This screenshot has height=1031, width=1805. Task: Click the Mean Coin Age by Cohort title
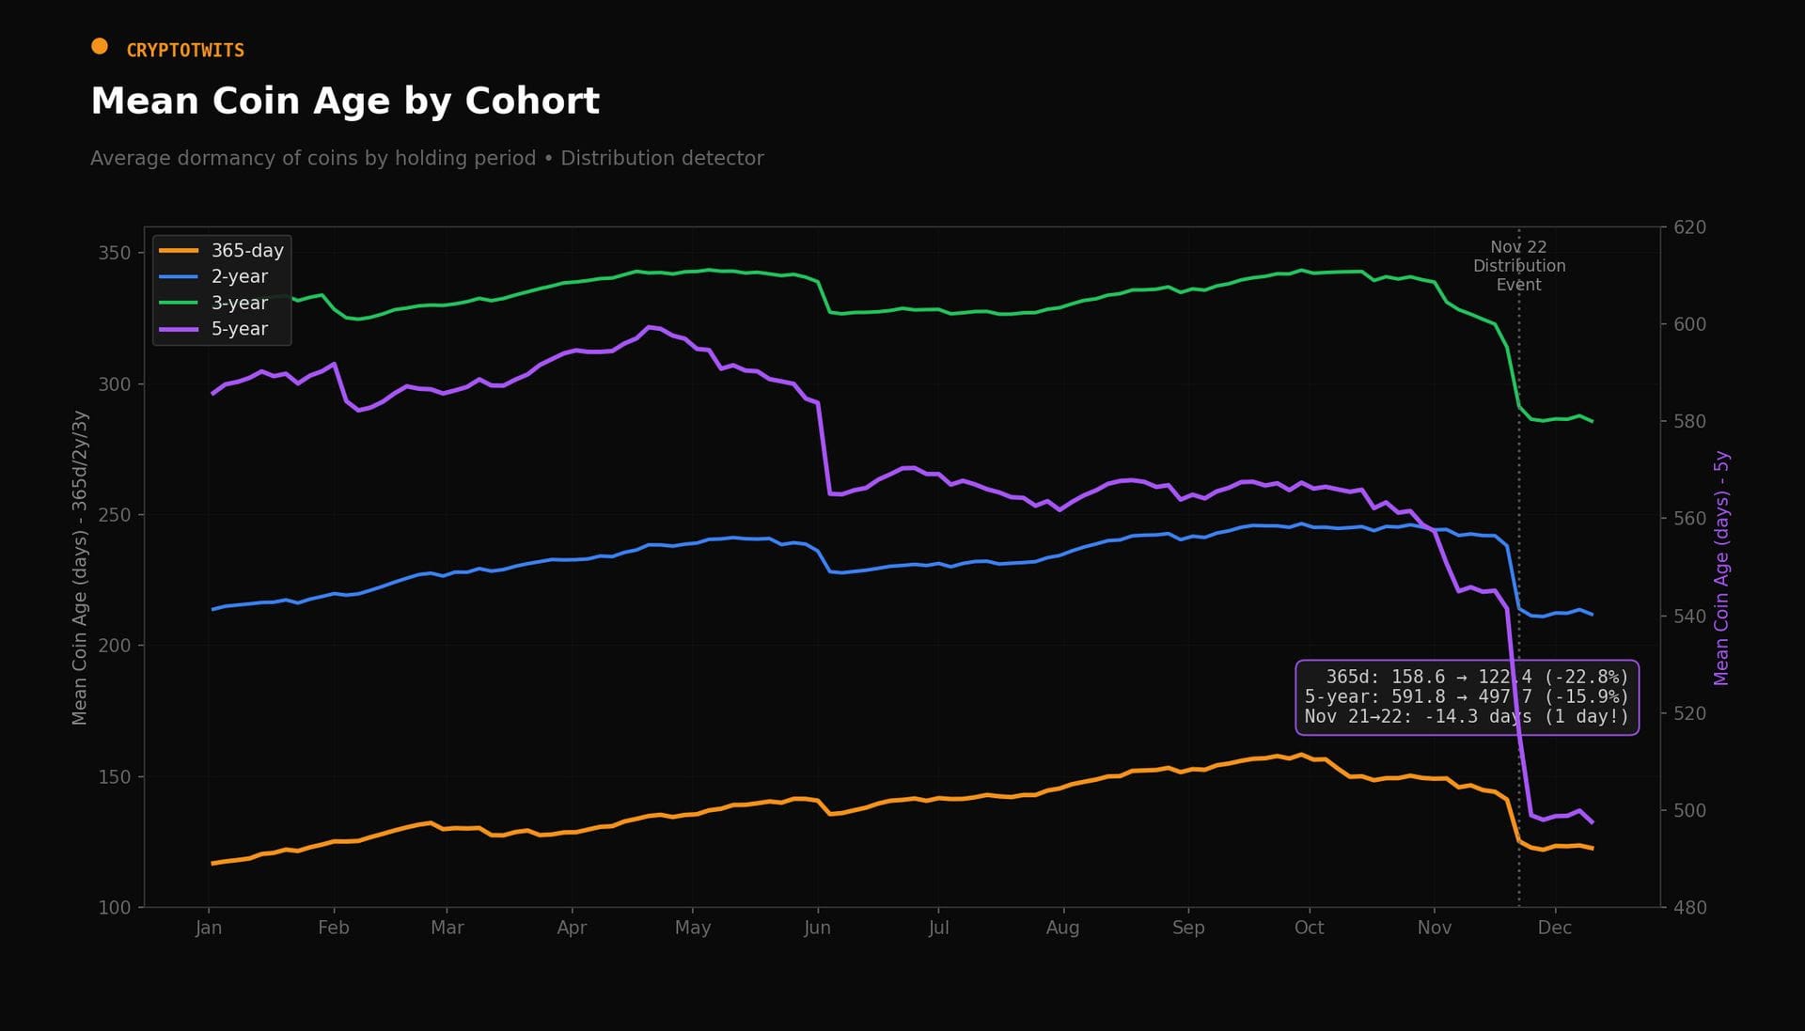(x=345, y=102)
